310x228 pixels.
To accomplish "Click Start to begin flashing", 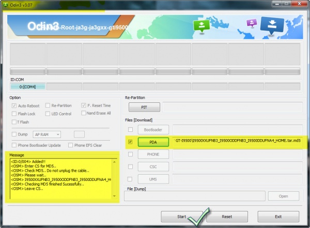I will [182, 217].
